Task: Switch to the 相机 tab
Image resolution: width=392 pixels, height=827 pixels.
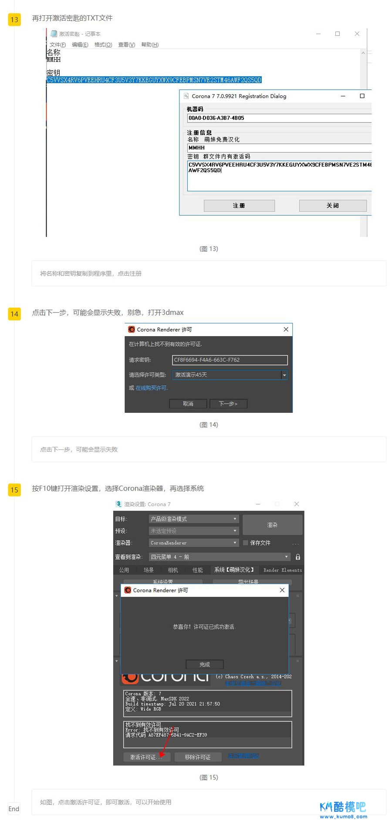Action: click(x=173, y=570)
